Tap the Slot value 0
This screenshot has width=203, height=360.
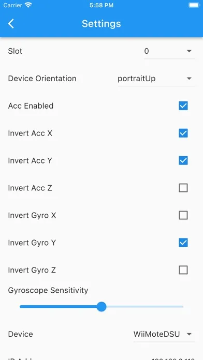pos(147,51)
